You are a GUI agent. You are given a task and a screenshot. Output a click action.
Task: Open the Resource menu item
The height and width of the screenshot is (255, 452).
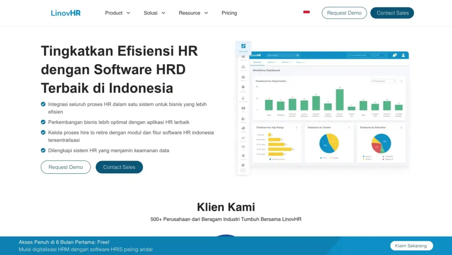click(x=189, y=13)
